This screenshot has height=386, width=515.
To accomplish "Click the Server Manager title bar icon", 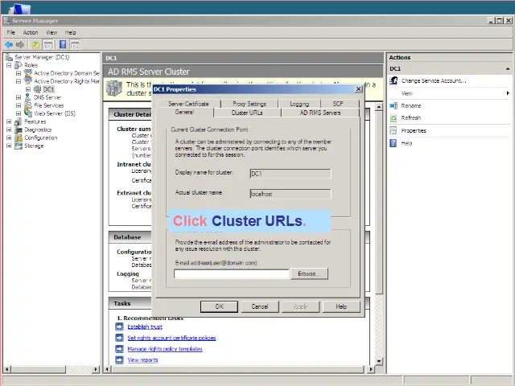I will 6,21.
